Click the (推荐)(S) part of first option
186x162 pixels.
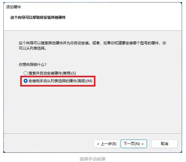point(69,73)
